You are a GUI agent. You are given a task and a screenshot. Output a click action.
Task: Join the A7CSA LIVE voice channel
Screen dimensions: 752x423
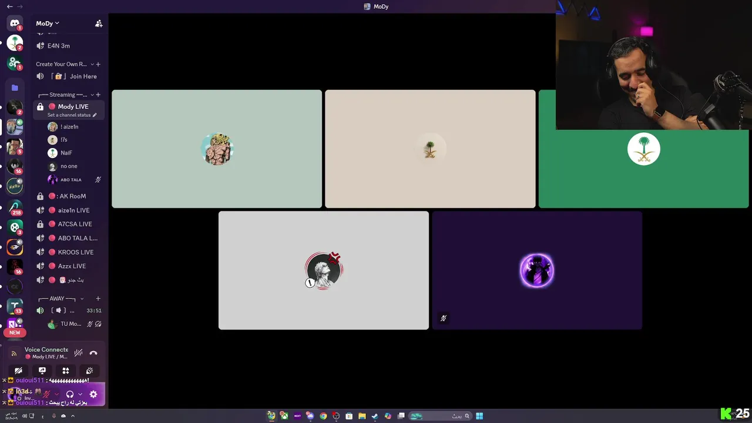point(69,224)
